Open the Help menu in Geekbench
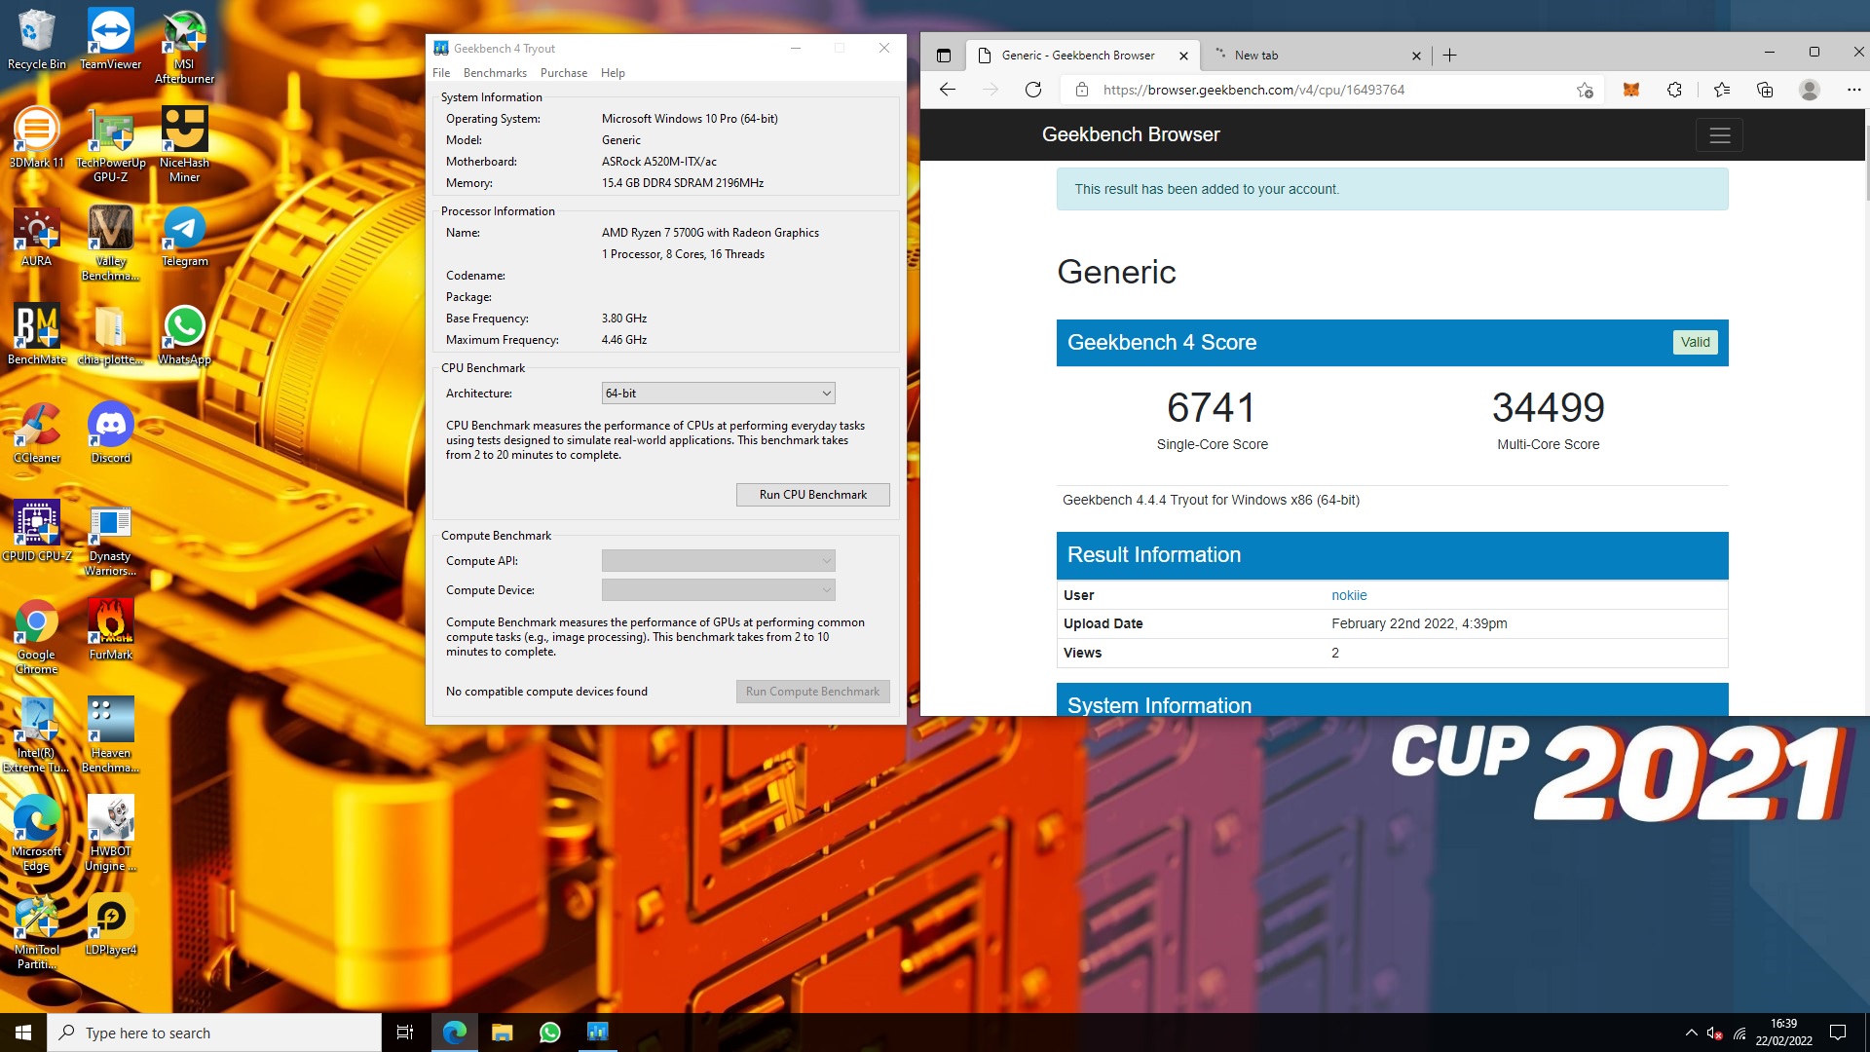This screenshot has height=1052, width=1870. pos(613,73)
